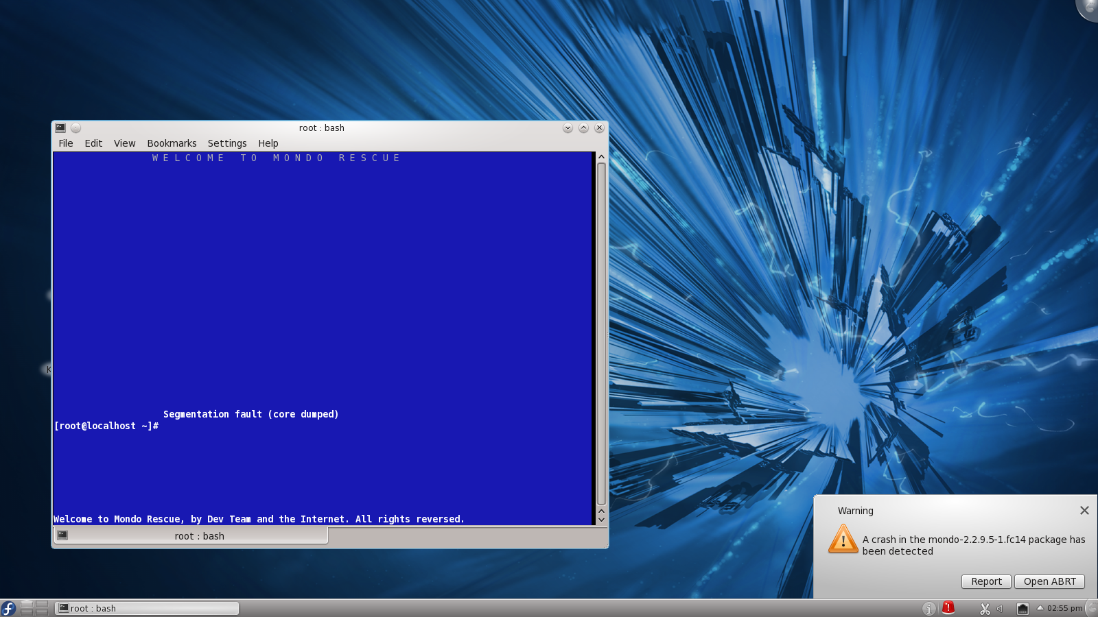Screen dimensions: 1098x617
Task: Maximize the Konsole window
Action: point(583,128)
